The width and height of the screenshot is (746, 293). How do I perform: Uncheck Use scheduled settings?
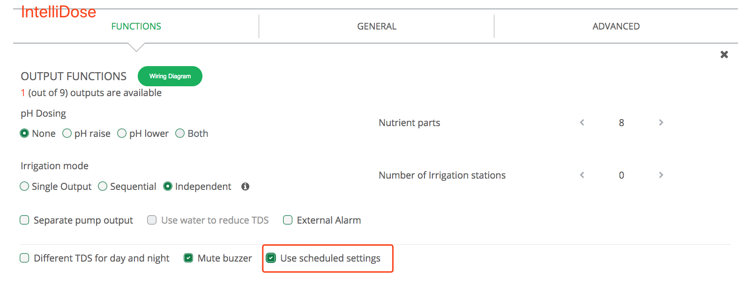[270, 257]
